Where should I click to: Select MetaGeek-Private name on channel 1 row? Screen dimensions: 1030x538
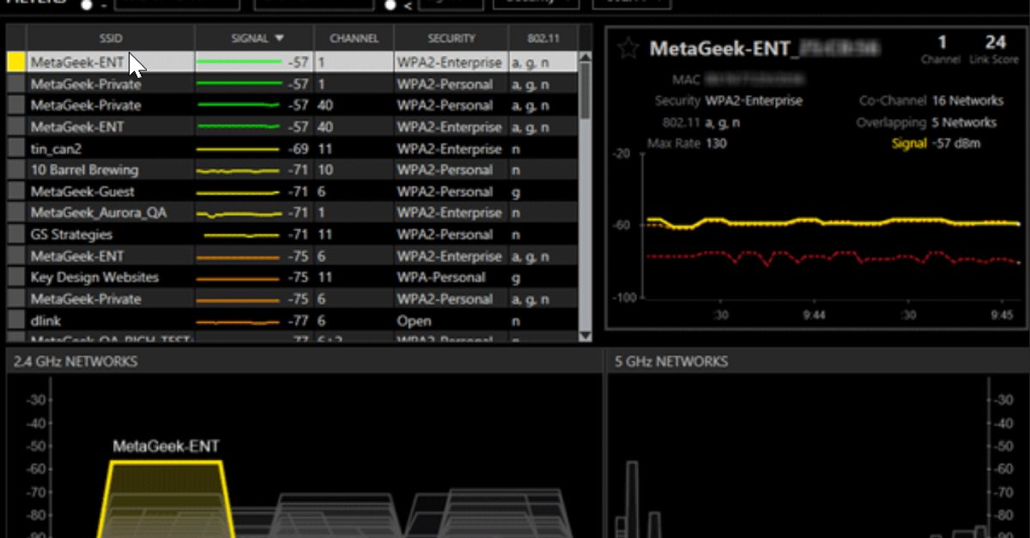[86, 84]
